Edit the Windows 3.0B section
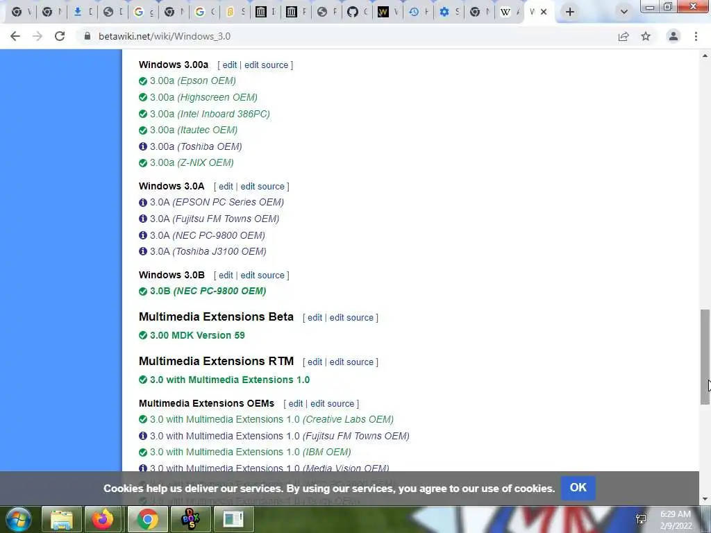 (226, 275)
